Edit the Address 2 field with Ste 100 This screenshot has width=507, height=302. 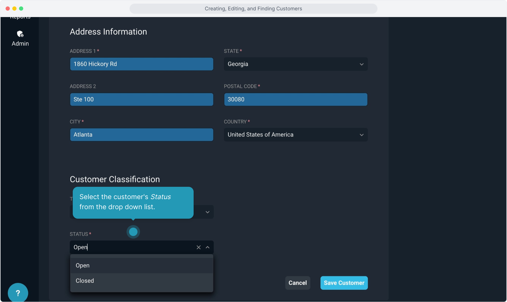click(x=142, y=100)
